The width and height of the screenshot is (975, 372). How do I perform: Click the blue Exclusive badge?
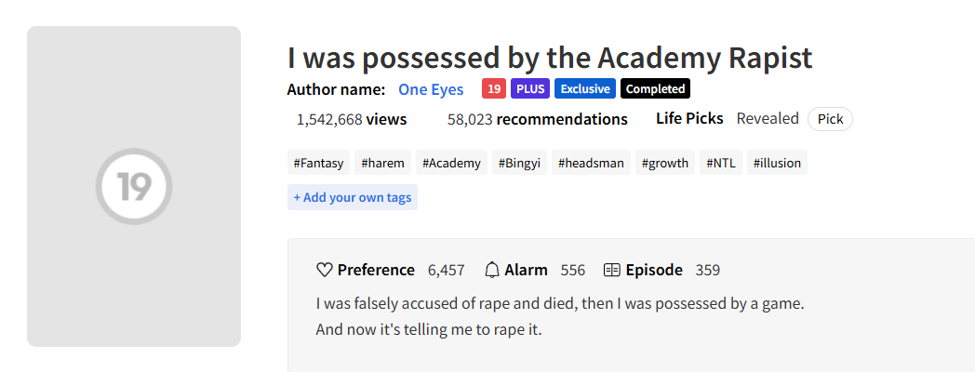click(x=585, y=89)
